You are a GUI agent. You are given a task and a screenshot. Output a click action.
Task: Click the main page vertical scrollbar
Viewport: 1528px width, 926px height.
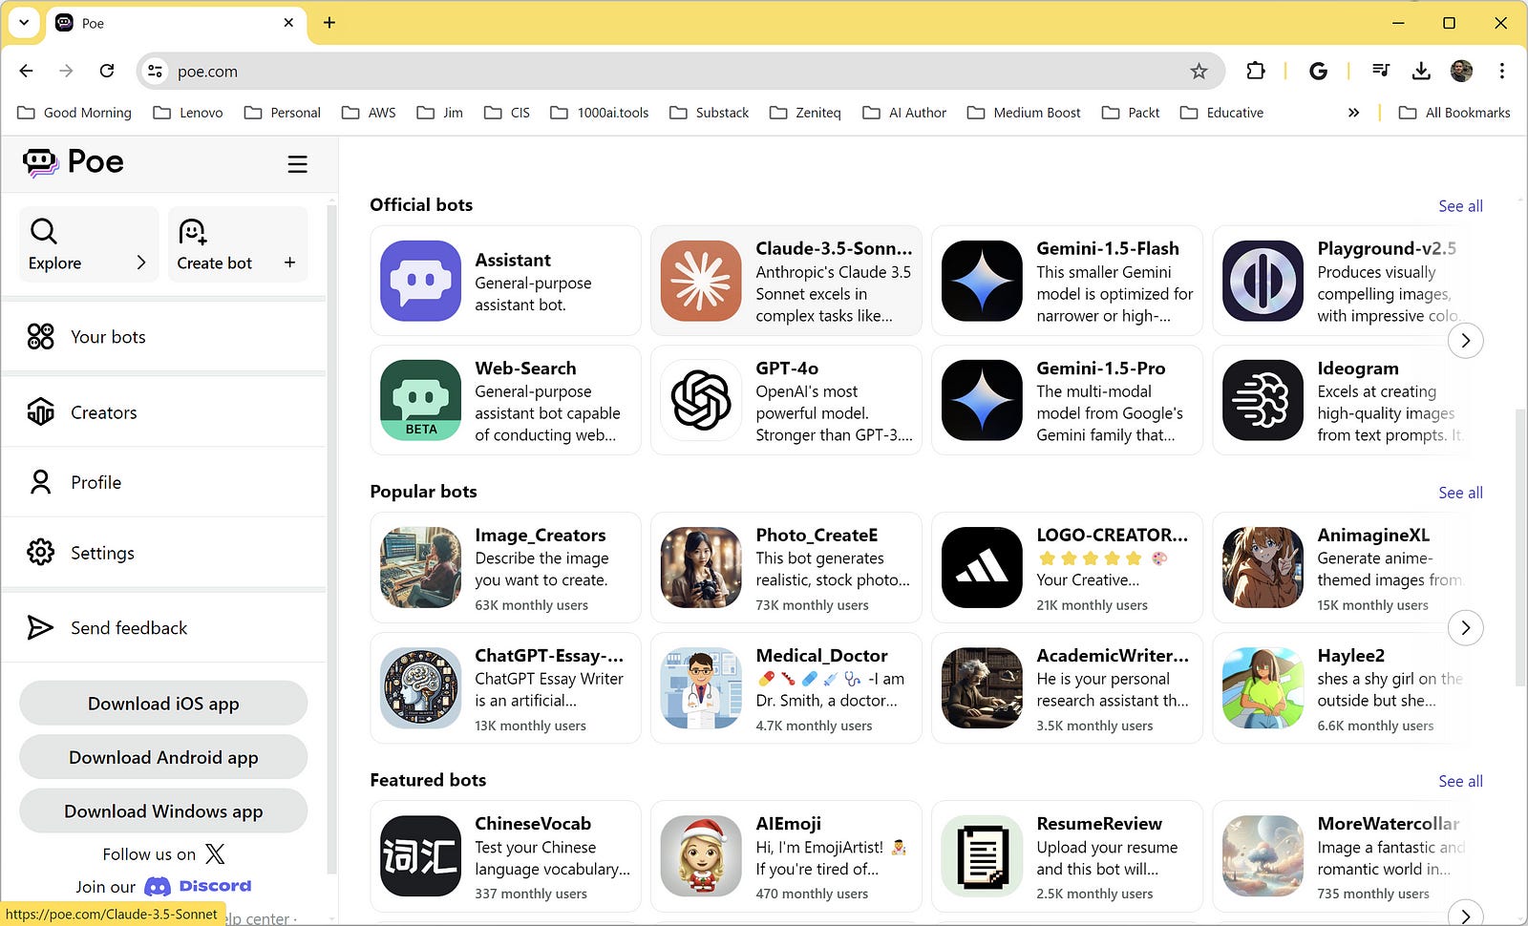[1520, 546]
